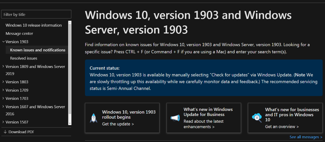325x142 pixels.
Task: Expand the Version 1507 chevron
Action: point(3,122)
